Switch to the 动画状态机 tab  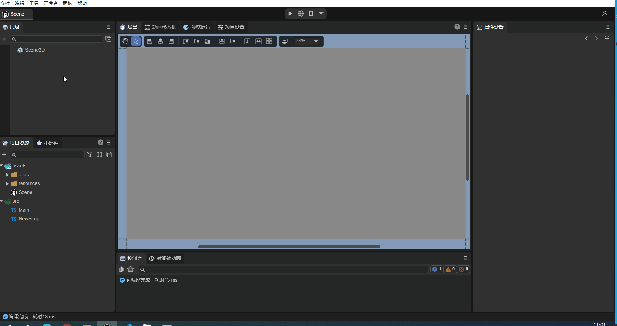[x=160, y=27]
